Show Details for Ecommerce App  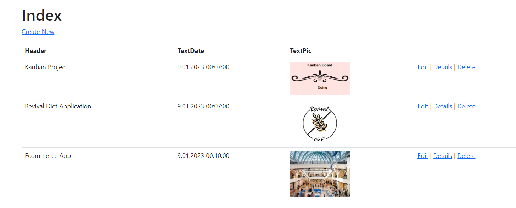point(443,156)
